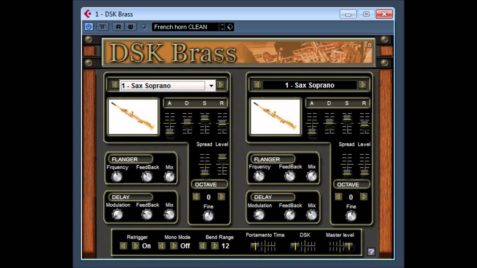Click the DSK Brass logo banner
The width and height of the screenshot is (477, 268).
coord(238,52)
